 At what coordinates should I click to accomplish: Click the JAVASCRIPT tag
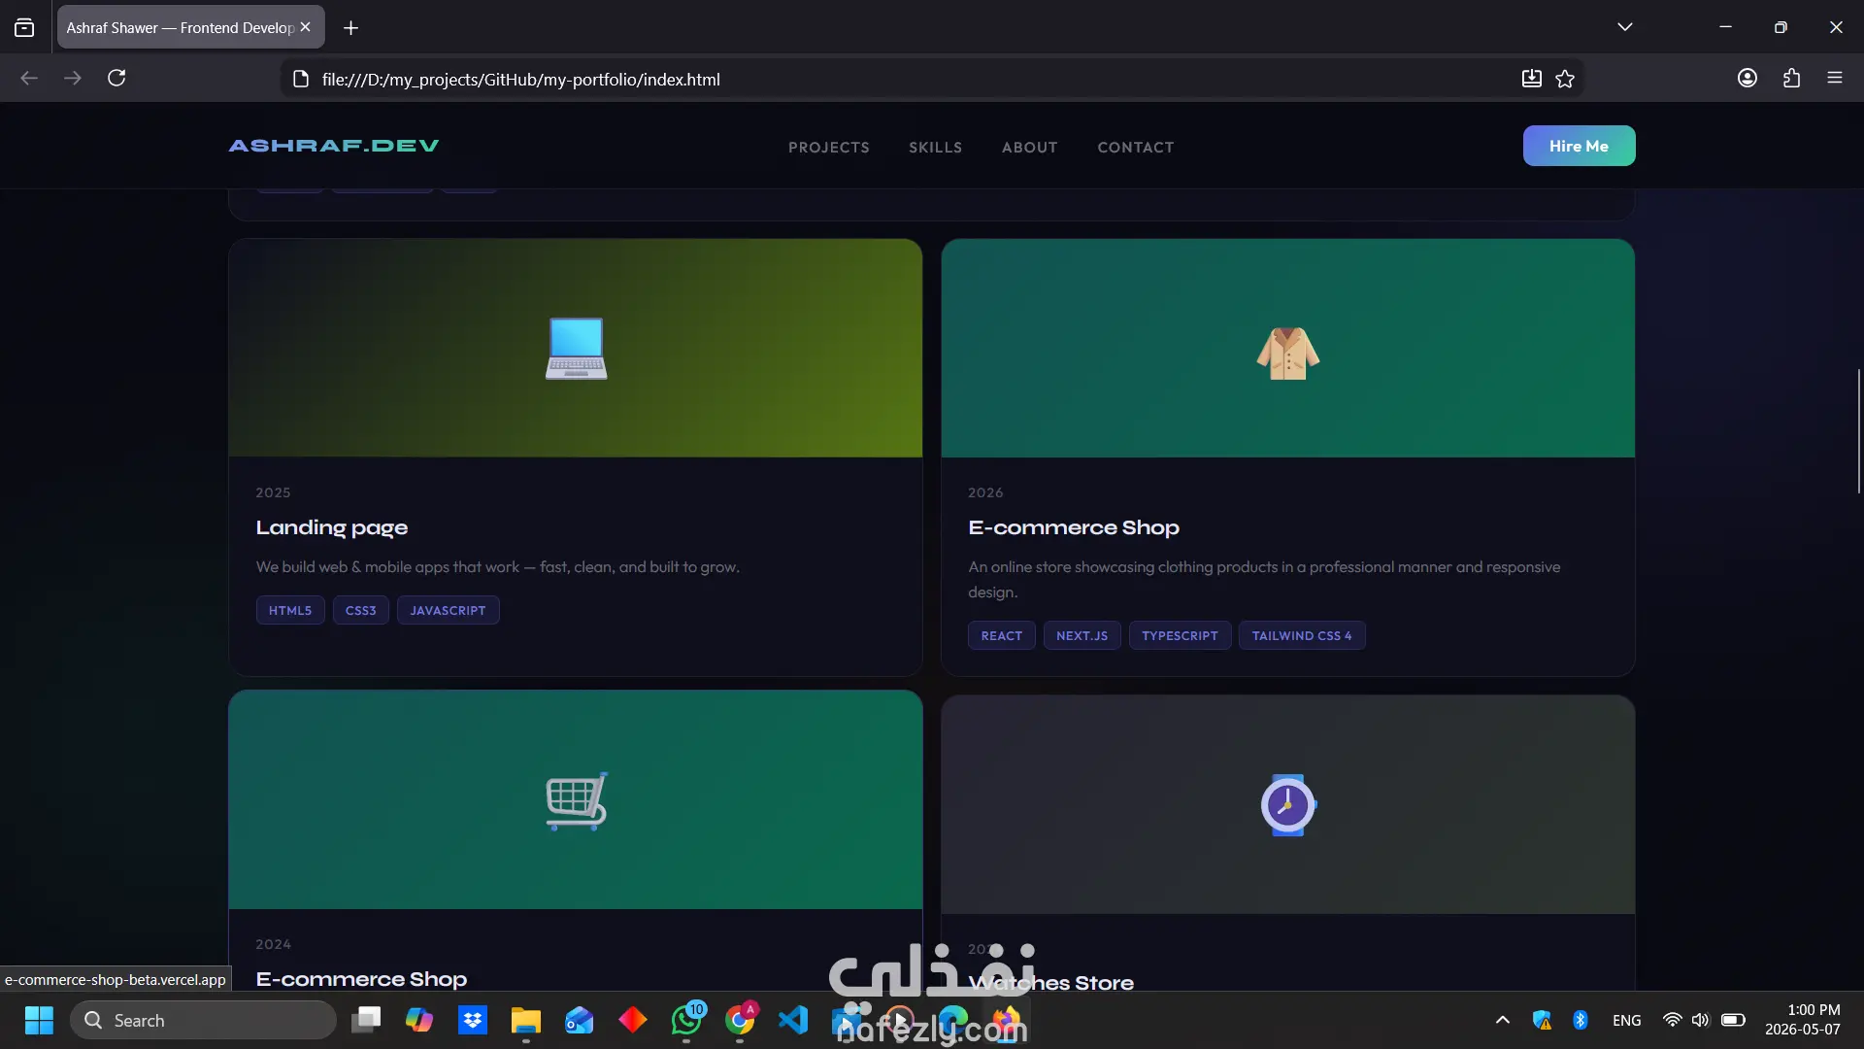click(x=448, y=610)
